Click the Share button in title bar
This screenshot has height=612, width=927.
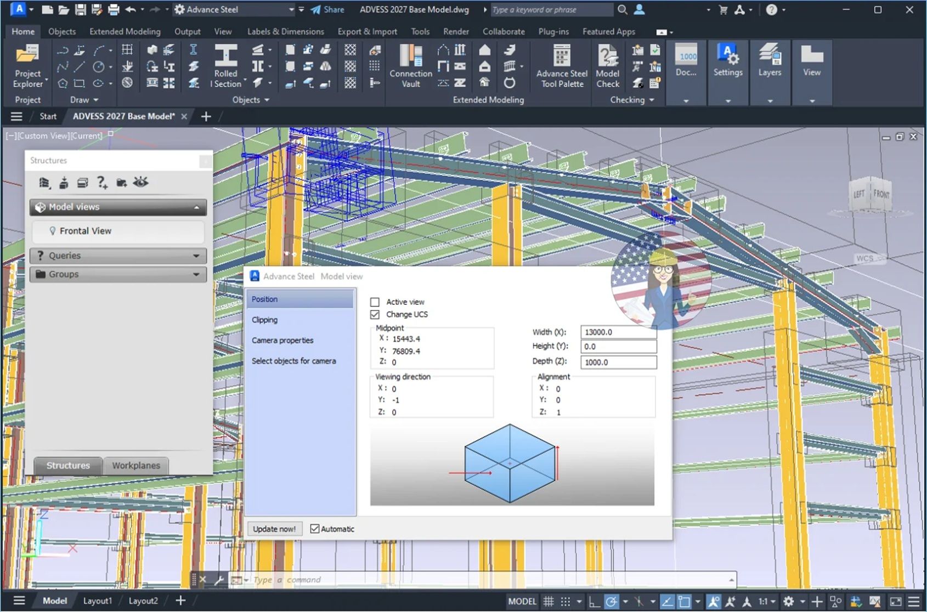(x=327, y=9)
